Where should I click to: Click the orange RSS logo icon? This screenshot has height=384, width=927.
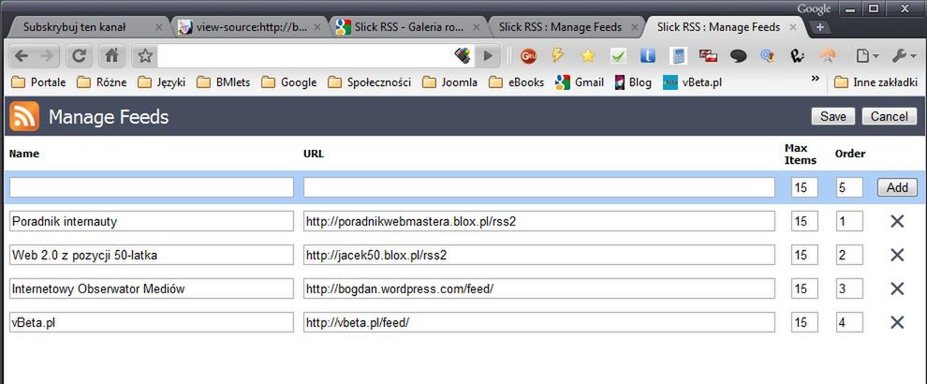coord(24,116)
